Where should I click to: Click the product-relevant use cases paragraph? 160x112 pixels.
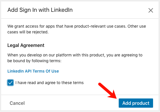point(77,29)
